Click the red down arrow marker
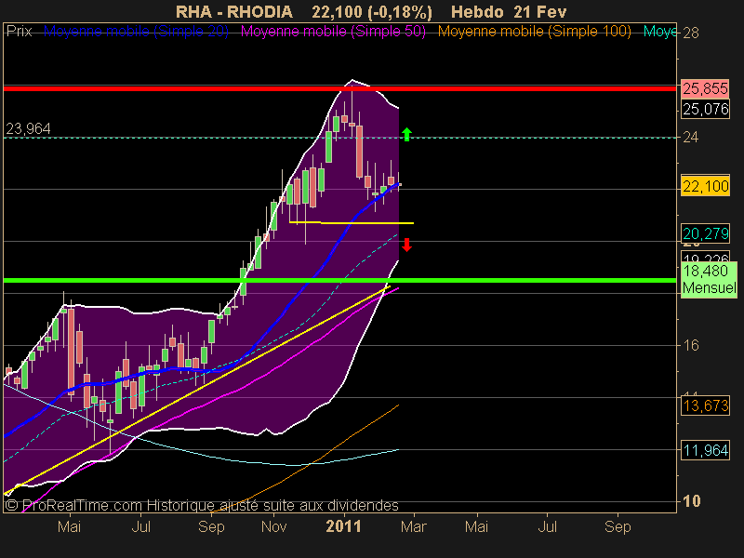Image resolution: width=744 pixels, height=558 pixels. (x=406, y=245)
